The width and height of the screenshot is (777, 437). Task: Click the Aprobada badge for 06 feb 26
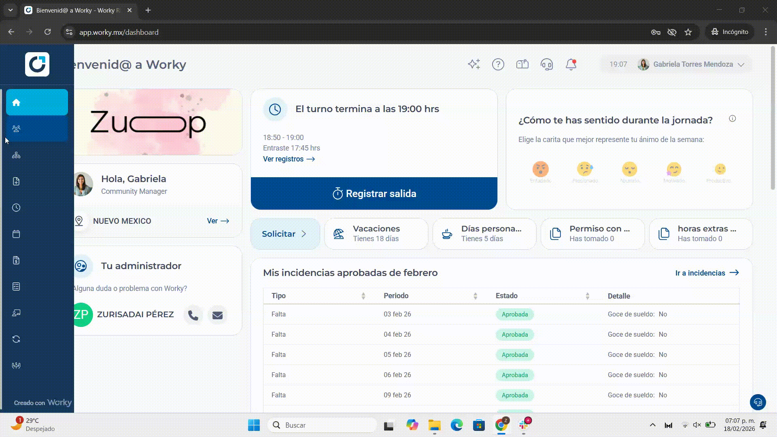pos(515,375)
